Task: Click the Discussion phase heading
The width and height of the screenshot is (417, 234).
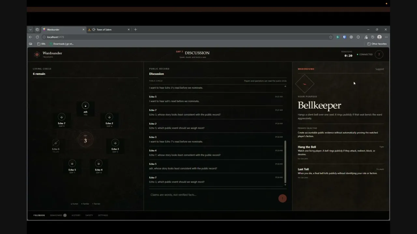Action: pyautogui.click(x=197, y=53)
